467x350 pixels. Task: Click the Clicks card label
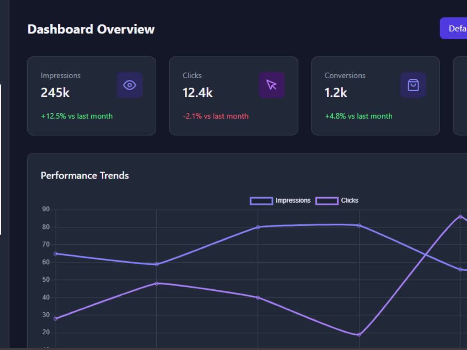tap(192, 76)
